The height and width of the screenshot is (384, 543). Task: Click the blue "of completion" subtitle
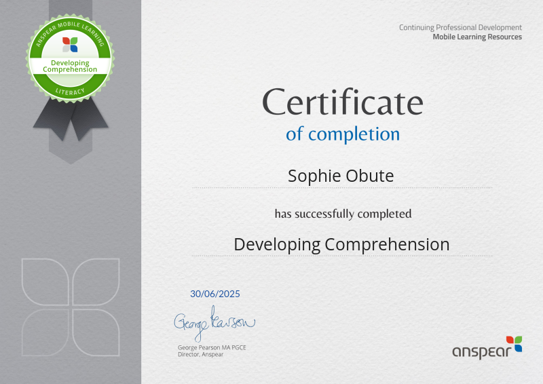tap(342, 134)
